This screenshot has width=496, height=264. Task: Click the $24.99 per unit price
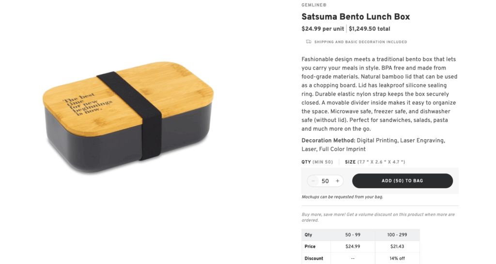(323, 29)
